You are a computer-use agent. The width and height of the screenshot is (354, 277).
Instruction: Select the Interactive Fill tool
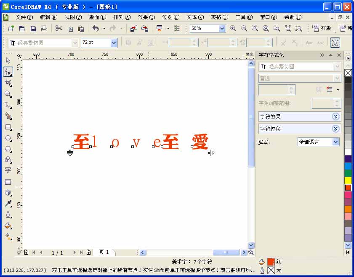pos(8,237)
